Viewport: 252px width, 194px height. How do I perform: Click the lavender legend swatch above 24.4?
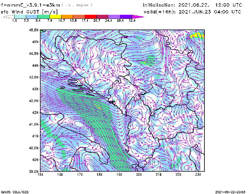[x=114, y=17]
